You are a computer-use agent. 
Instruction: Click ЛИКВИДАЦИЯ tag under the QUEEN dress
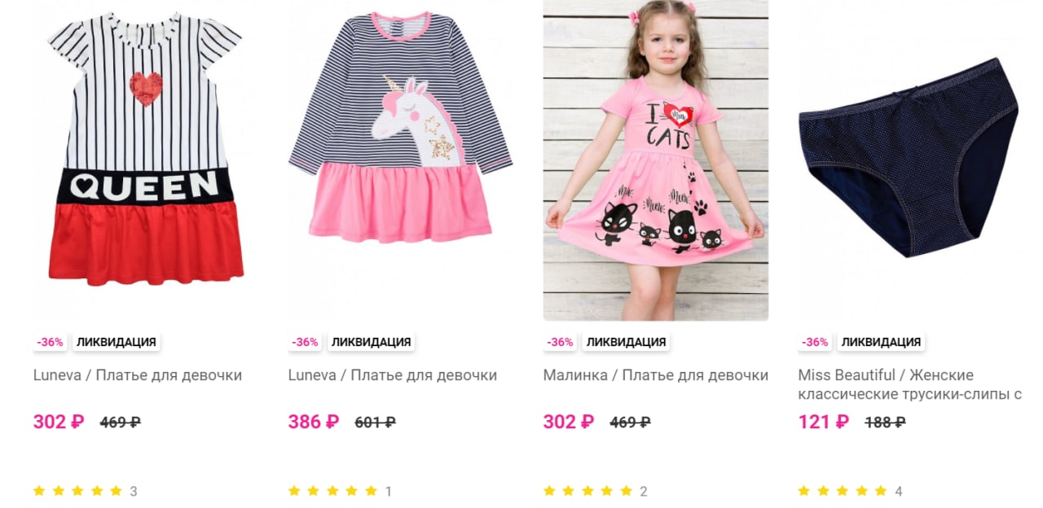tap(117, 342)
